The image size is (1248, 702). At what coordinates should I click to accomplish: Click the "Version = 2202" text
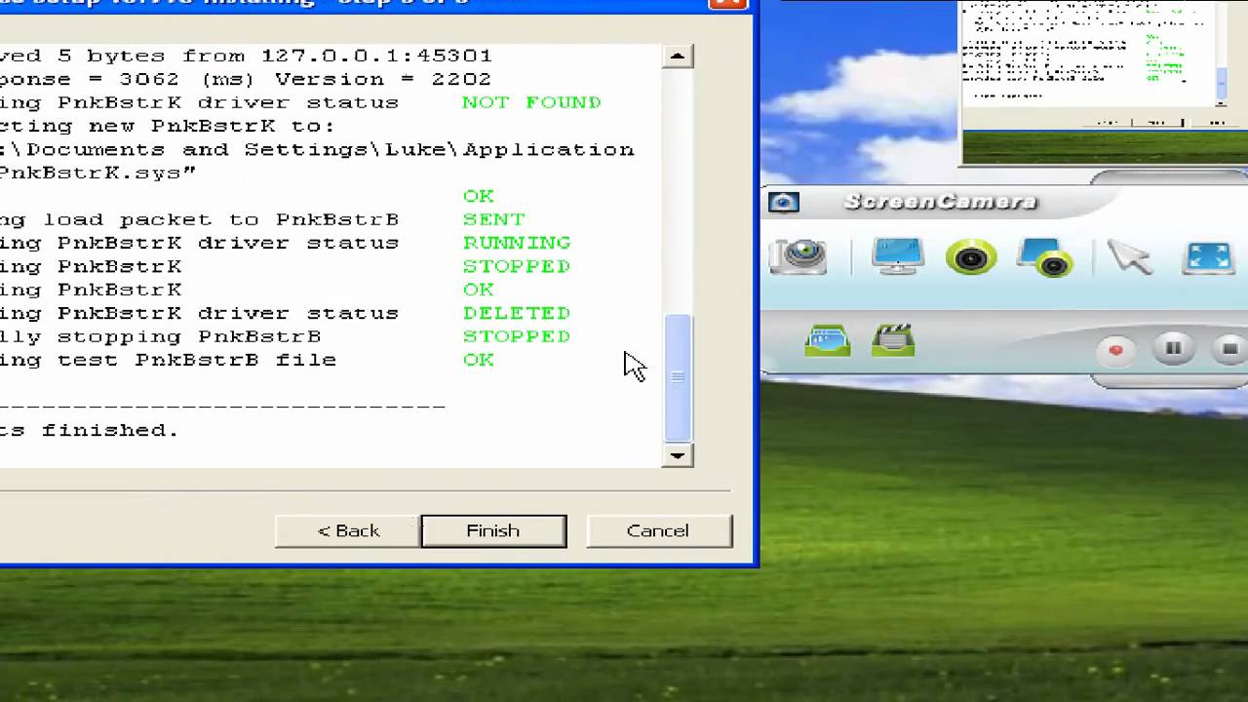(x=383, y=79)
